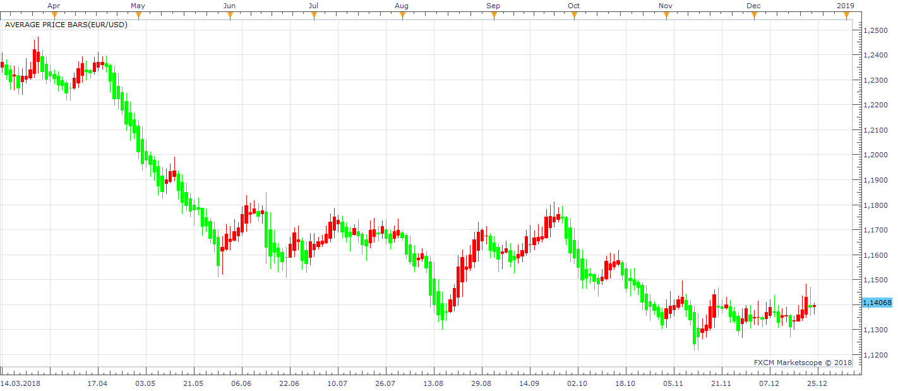Image resolution: width=898 pixels, height=391 pixels.
Task: Click the 1,2300 price axis label
Action: [875, 80]
